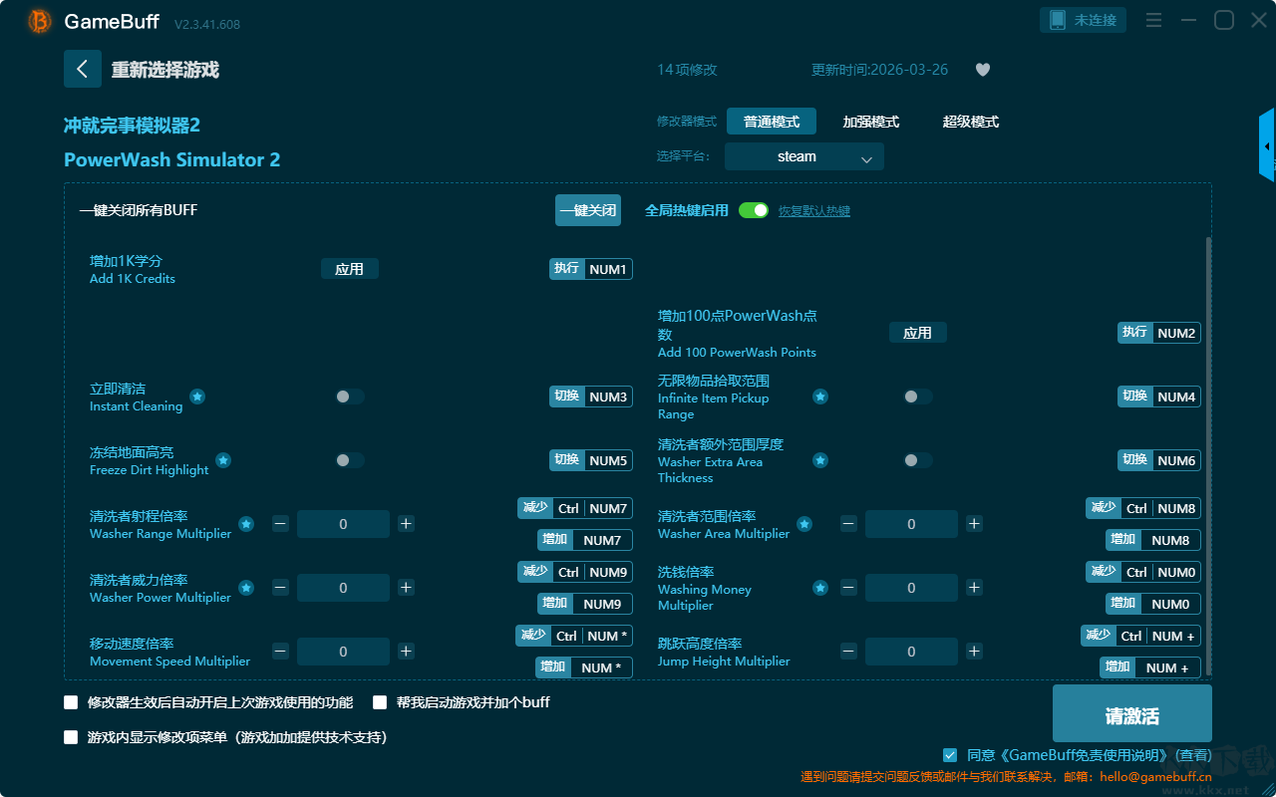Click star icon beside Washer Range Multiplier

pos(245,524)
